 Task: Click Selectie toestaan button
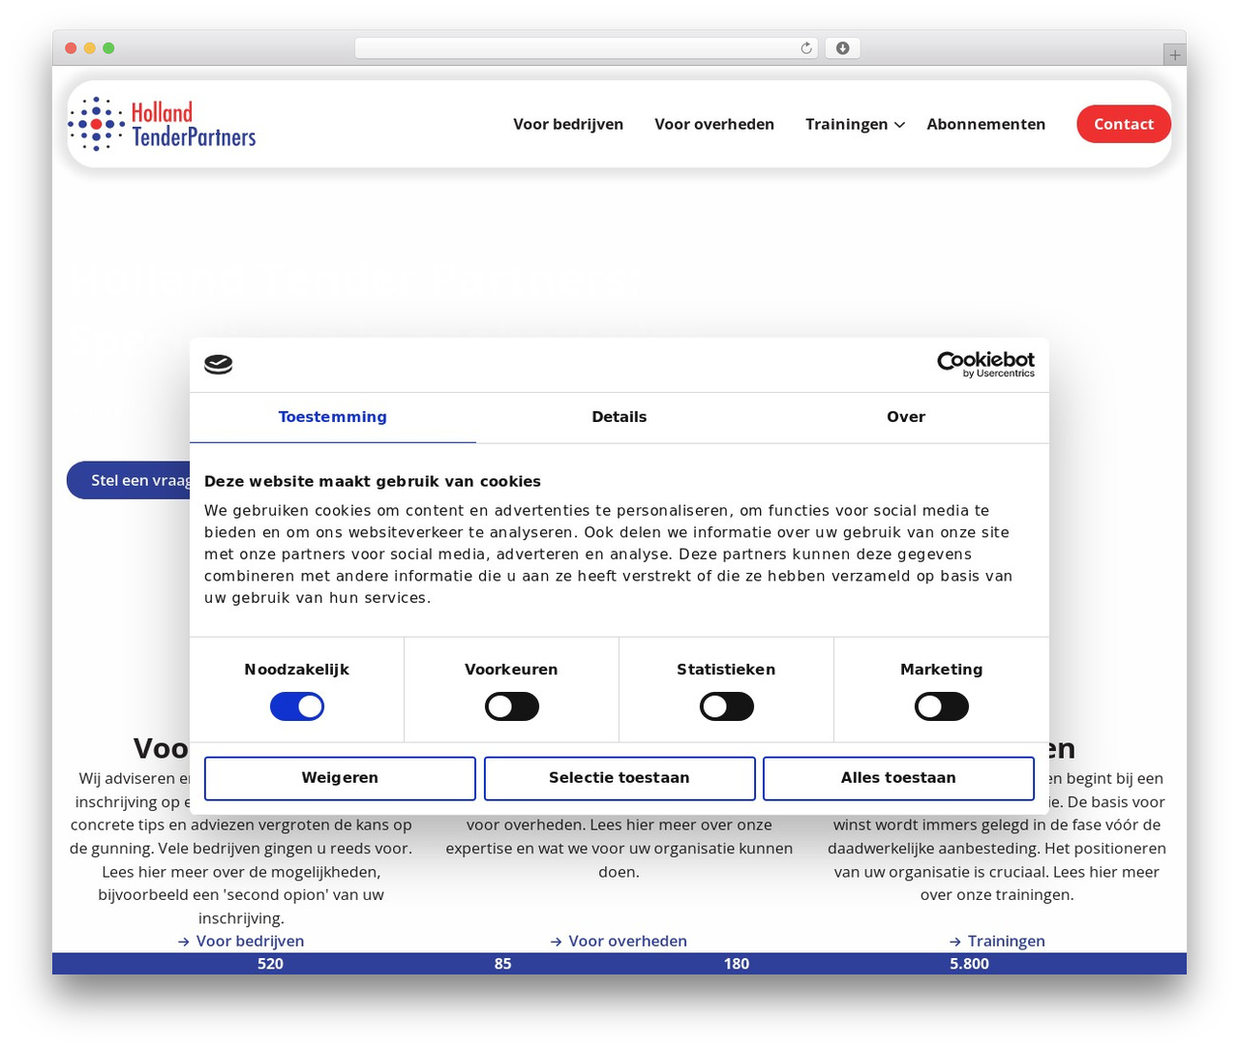(619, 778)
